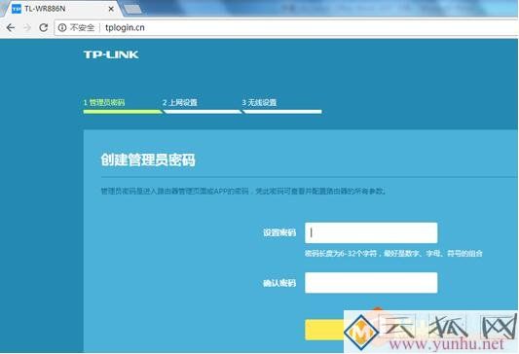Click the 确认密码 label
This screenshot has height=354, width=519.
(279, 283)
